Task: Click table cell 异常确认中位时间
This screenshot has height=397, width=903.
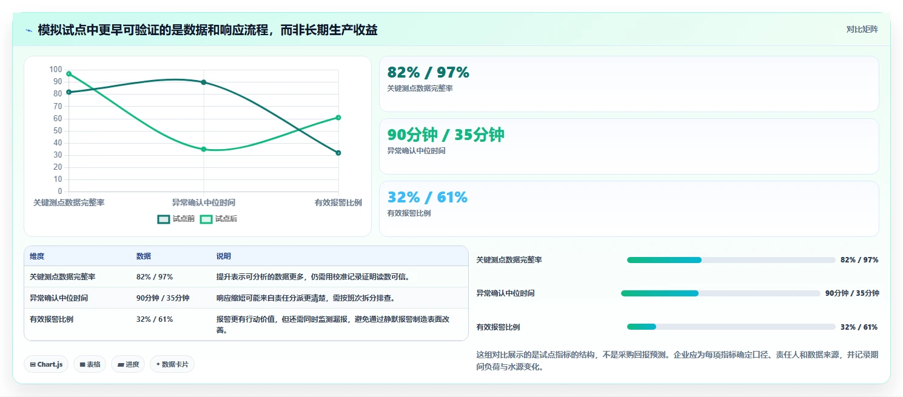Action: pos(59,298)
